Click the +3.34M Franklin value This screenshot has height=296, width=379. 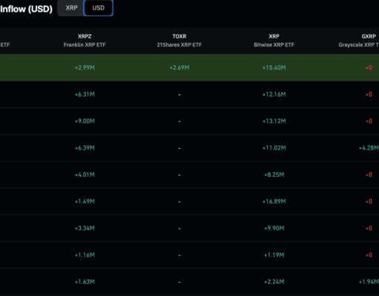[x=85, y=228]
